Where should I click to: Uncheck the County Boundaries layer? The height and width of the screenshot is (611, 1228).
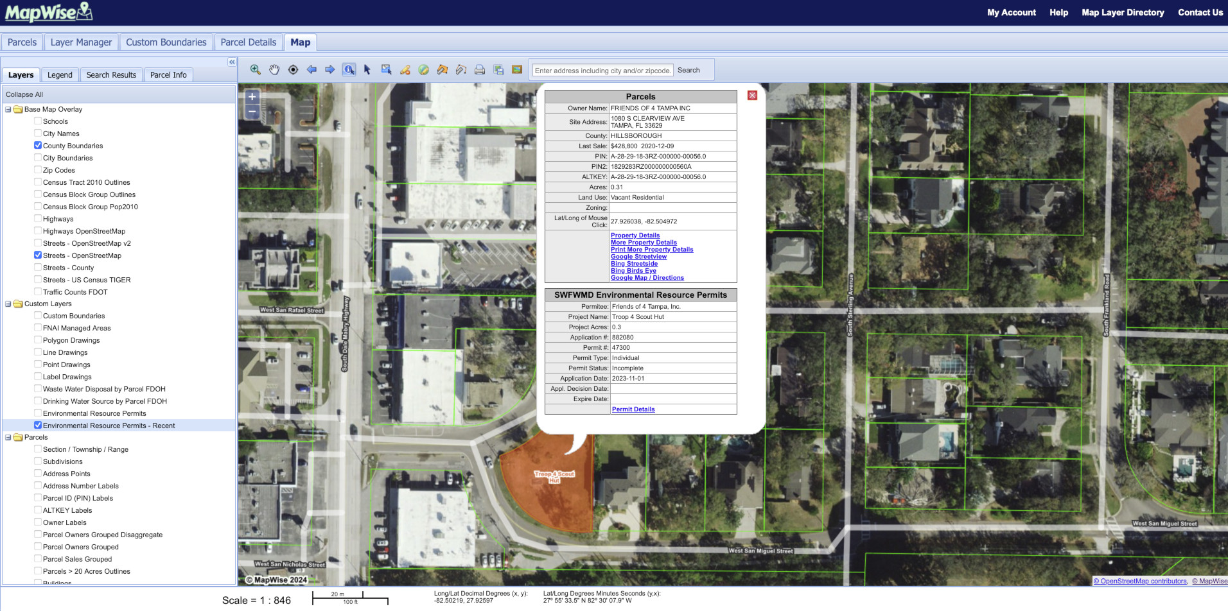[38, 146]
